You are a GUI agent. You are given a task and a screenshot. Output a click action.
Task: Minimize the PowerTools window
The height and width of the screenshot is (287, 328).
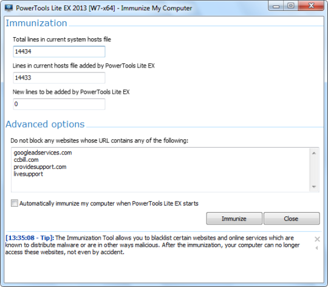pos(276,6)
